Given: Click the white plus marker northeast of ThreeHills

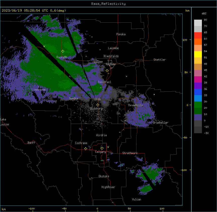Looking at the screenshot, I should pyautogui.click(x=154, y=94).
